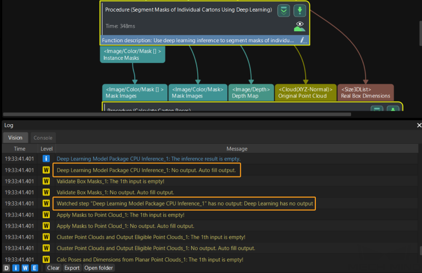This screenshot has height=273, width=422.
Task: Select the Vision log tab
Action: pos(15,138)
